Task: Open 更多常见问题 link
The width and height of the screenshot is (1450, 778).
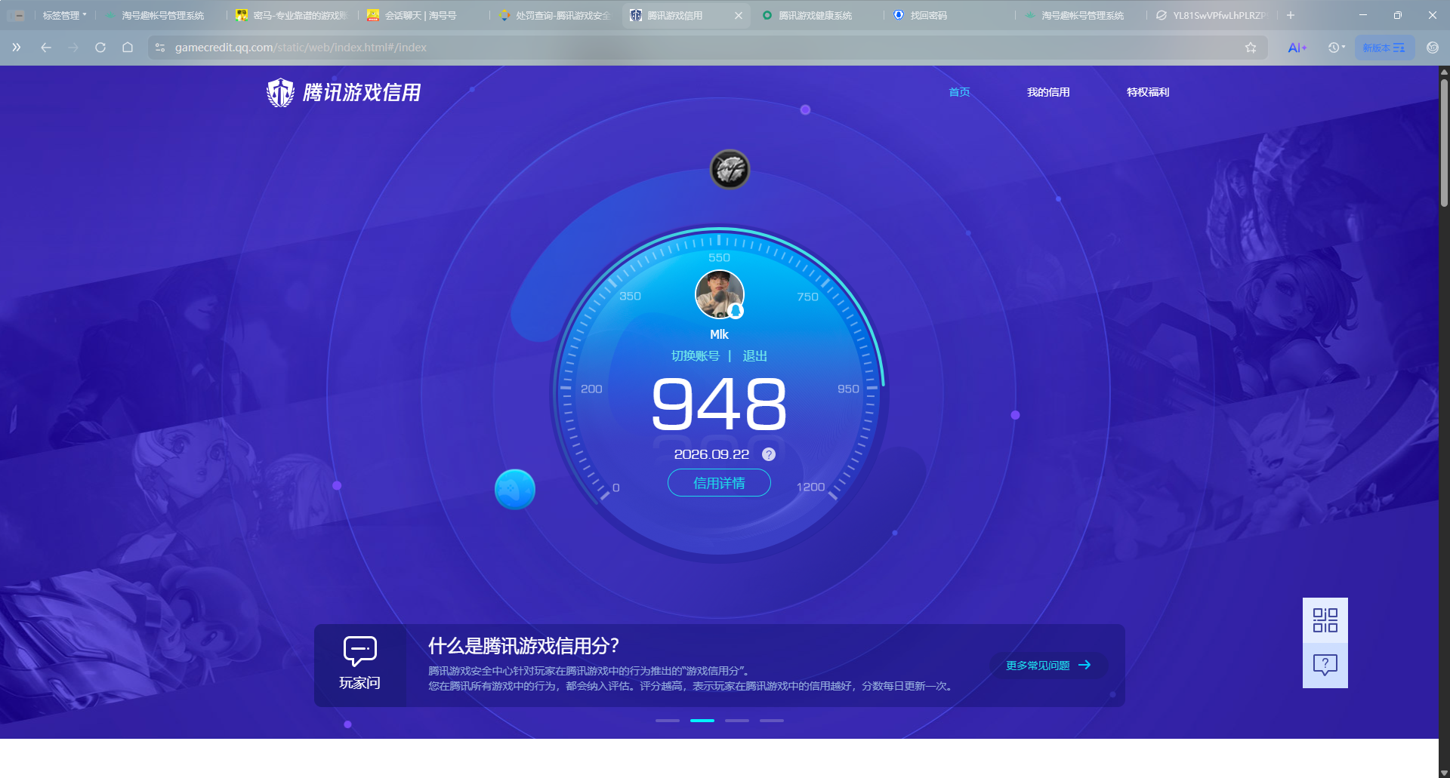Action: (x=1048, y=666)
